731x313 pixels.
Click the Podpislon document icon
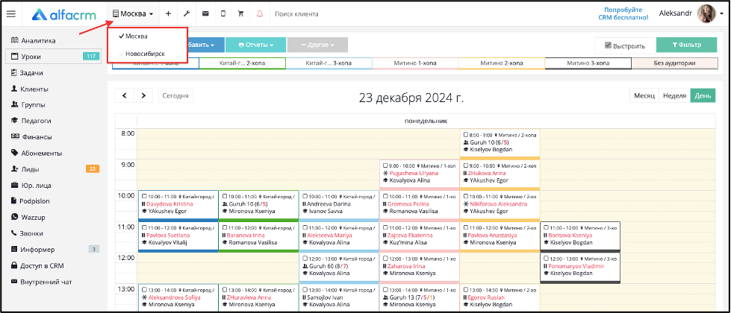coord(14,201)
